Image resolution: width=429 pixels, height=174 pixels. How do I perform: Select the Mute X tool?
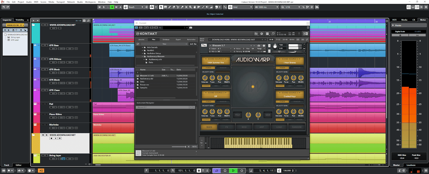pyautogui.click(x=186, y=7)
